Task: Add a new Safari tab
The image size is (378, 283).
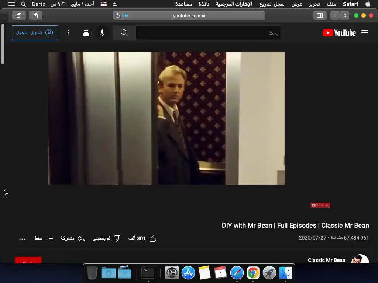Action: [4, 18]
